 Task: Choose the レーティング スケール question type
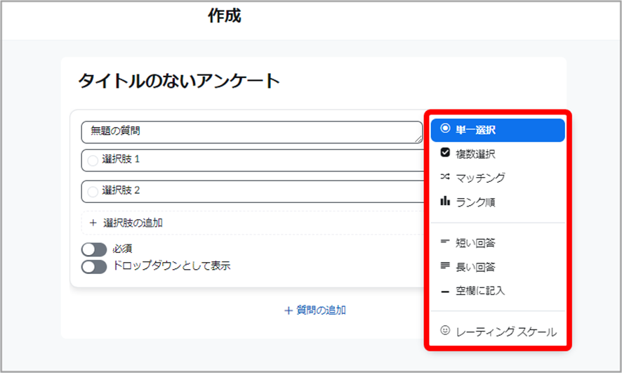click(498, 332)
